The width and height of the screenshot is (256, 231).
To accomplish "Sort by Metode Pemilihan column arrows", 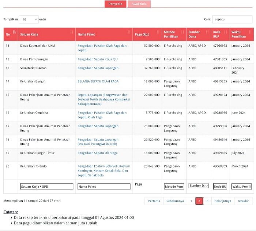I will click(x=182, y=32).
